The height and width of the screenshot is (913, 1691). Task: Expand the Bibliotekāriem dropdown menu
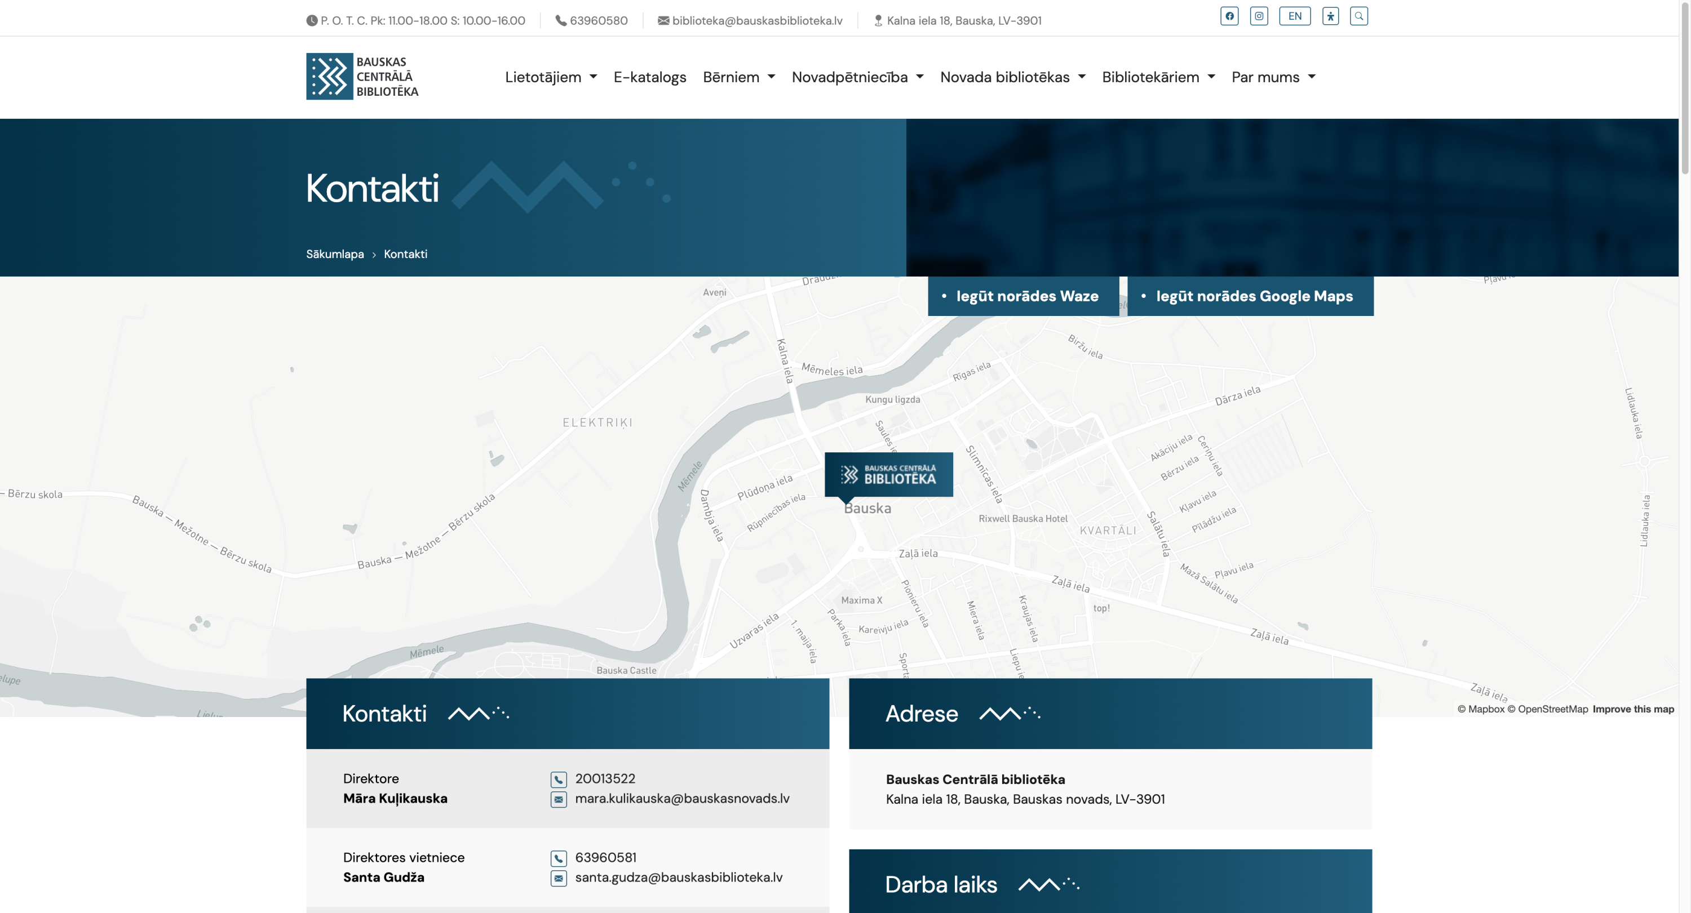1158,77
